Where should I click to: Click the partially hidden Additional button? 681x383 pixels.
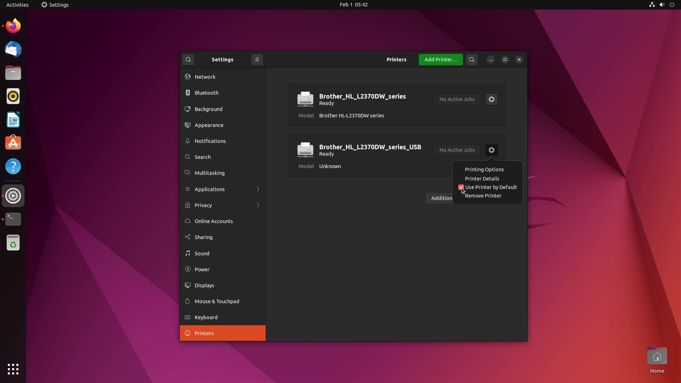pyautogui.click(x=439, y=198)
